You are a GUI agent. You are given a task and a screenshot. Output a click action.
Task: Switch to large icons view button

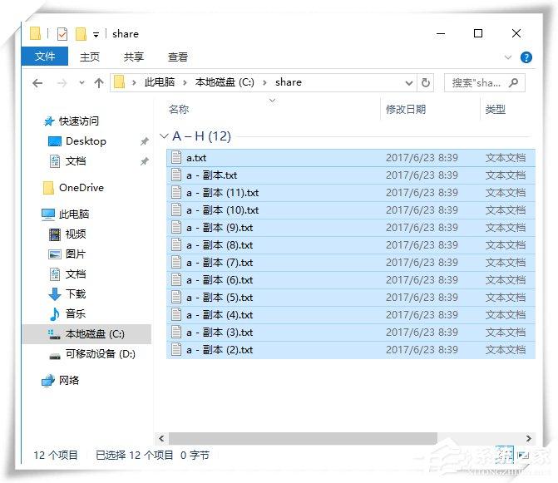point(523,455)
